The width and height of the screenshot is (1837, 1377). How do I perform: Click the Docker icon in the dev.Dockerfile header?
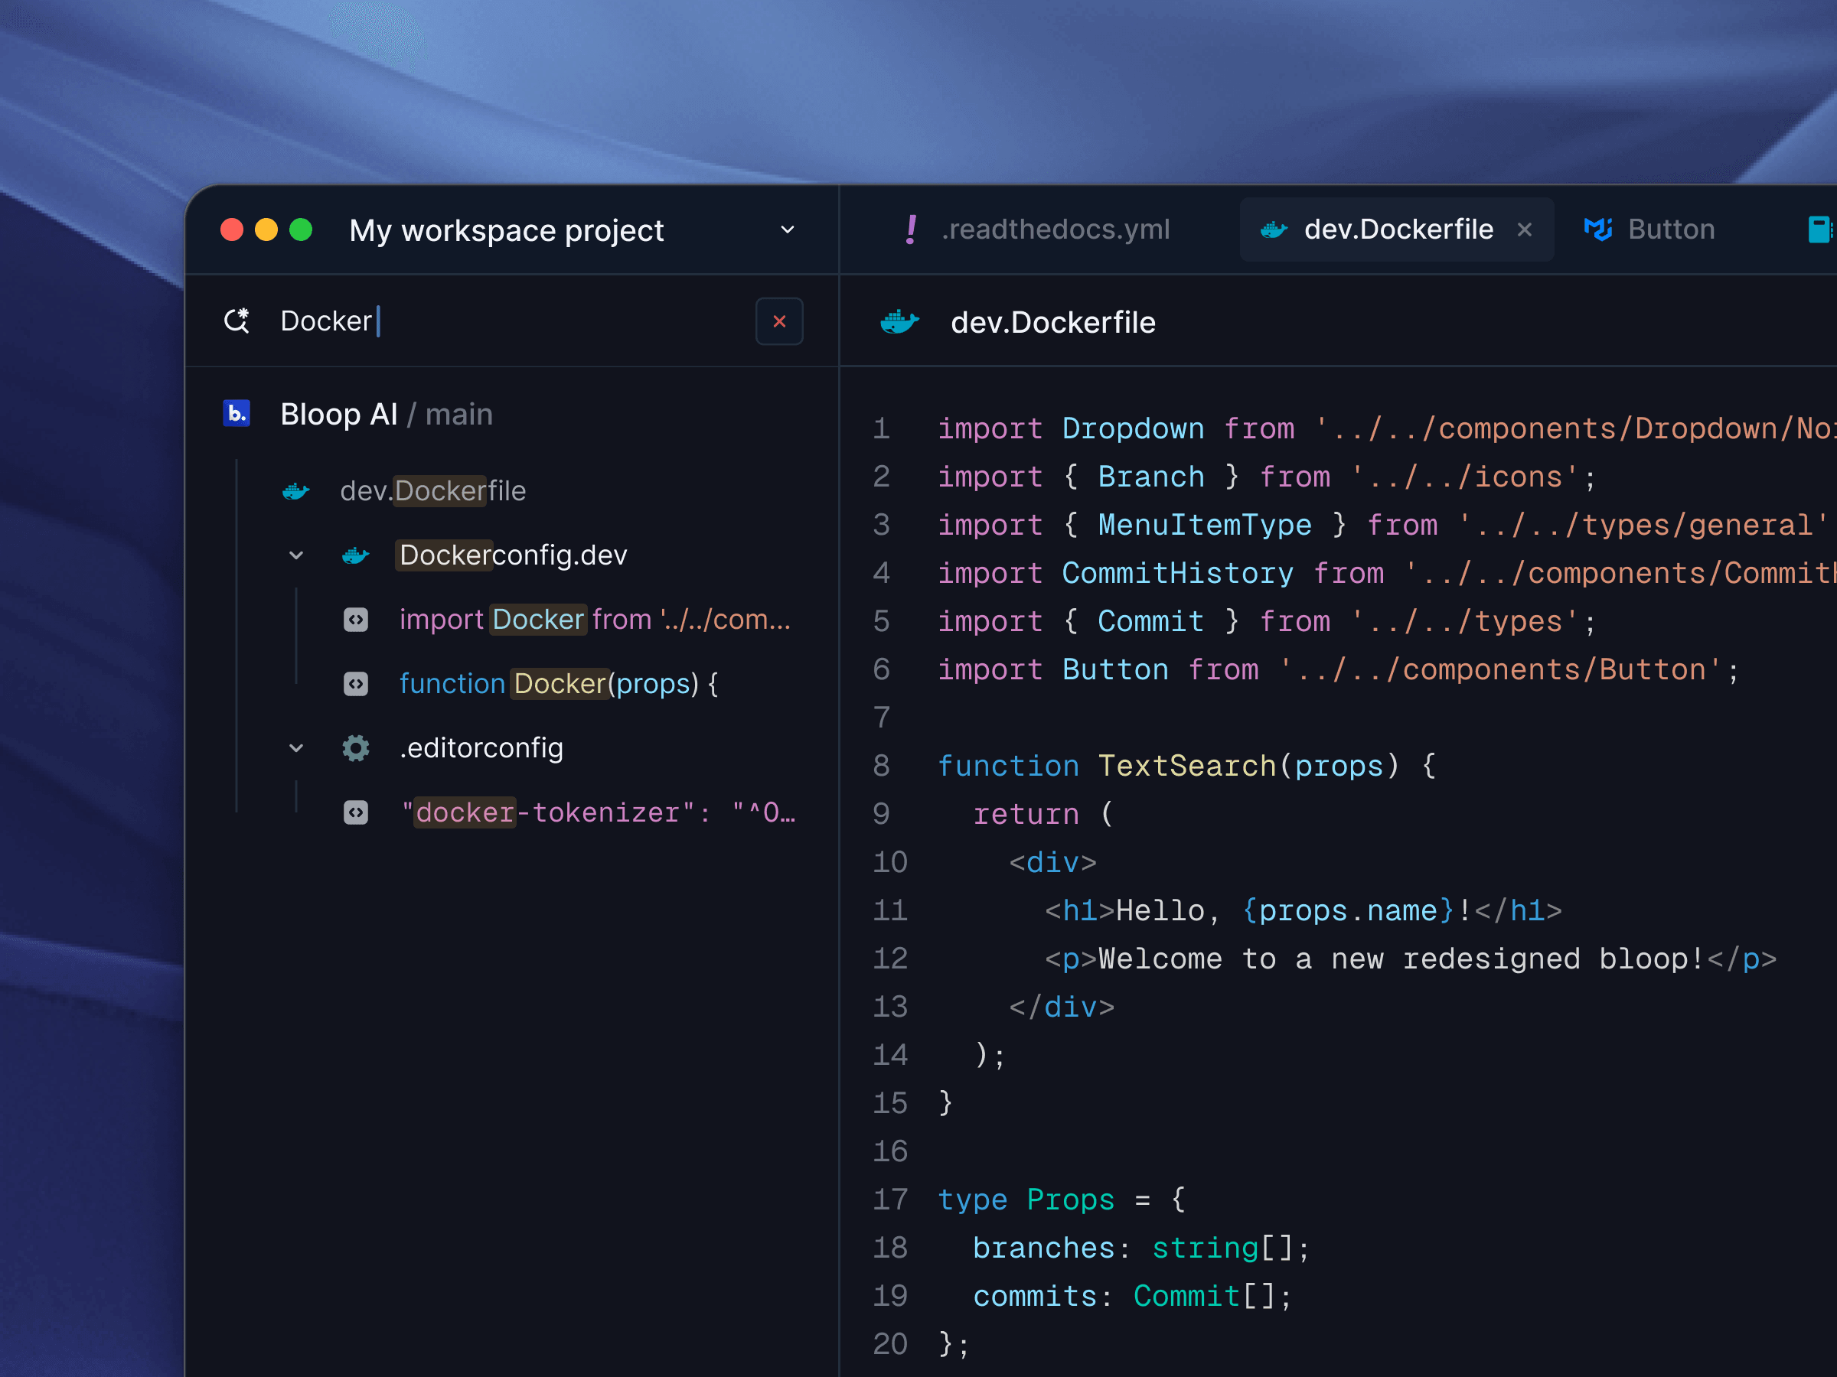[x=899, y=322]
